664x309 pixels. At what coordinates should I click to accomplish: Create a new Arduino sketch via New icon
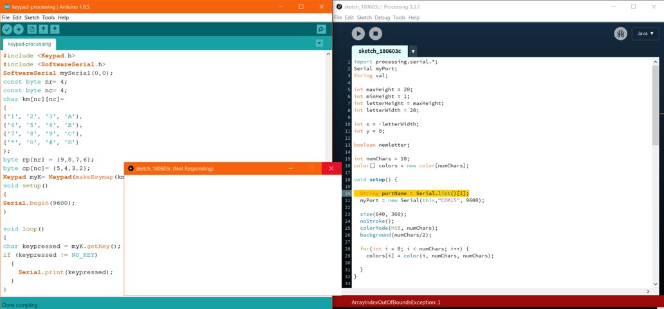pos(32,29)
